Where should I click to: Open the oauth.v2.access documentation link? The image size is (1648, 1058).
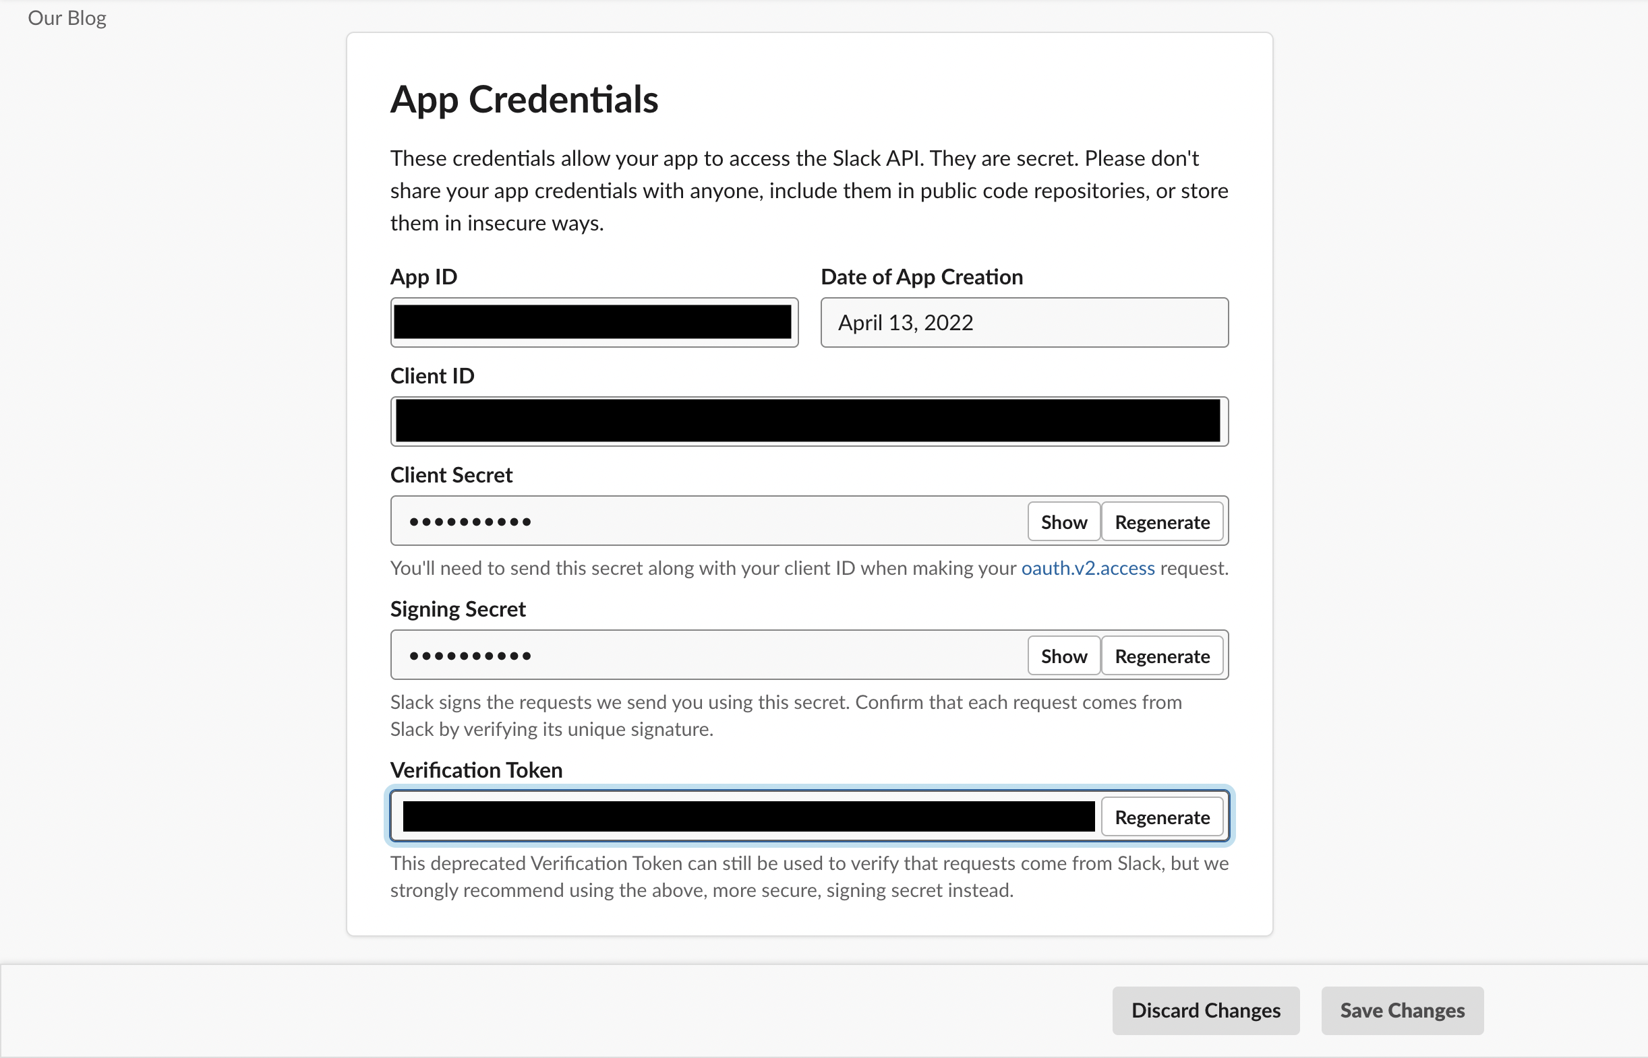[1087, 568]
